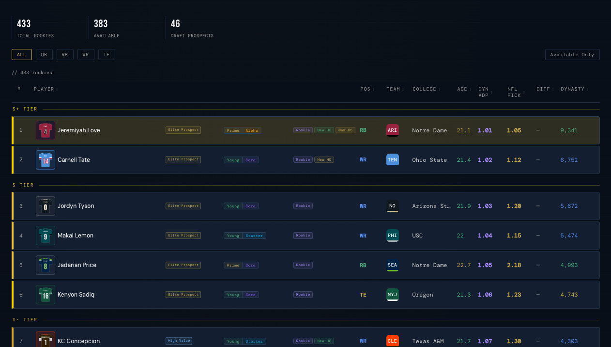This screenshot has height=347, width=611.
Task: Click the SEA team badge
Action: [x=393, y=265]
